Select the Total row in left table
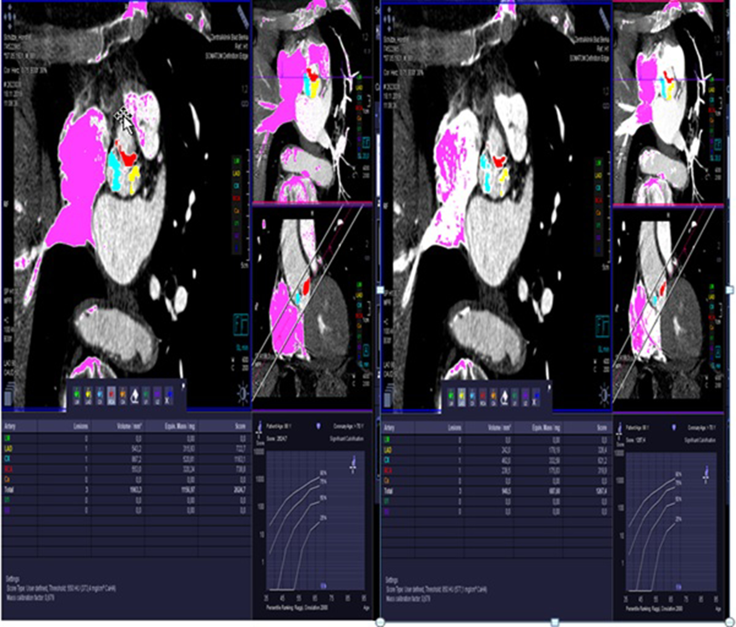 click(x=126, y=490)
